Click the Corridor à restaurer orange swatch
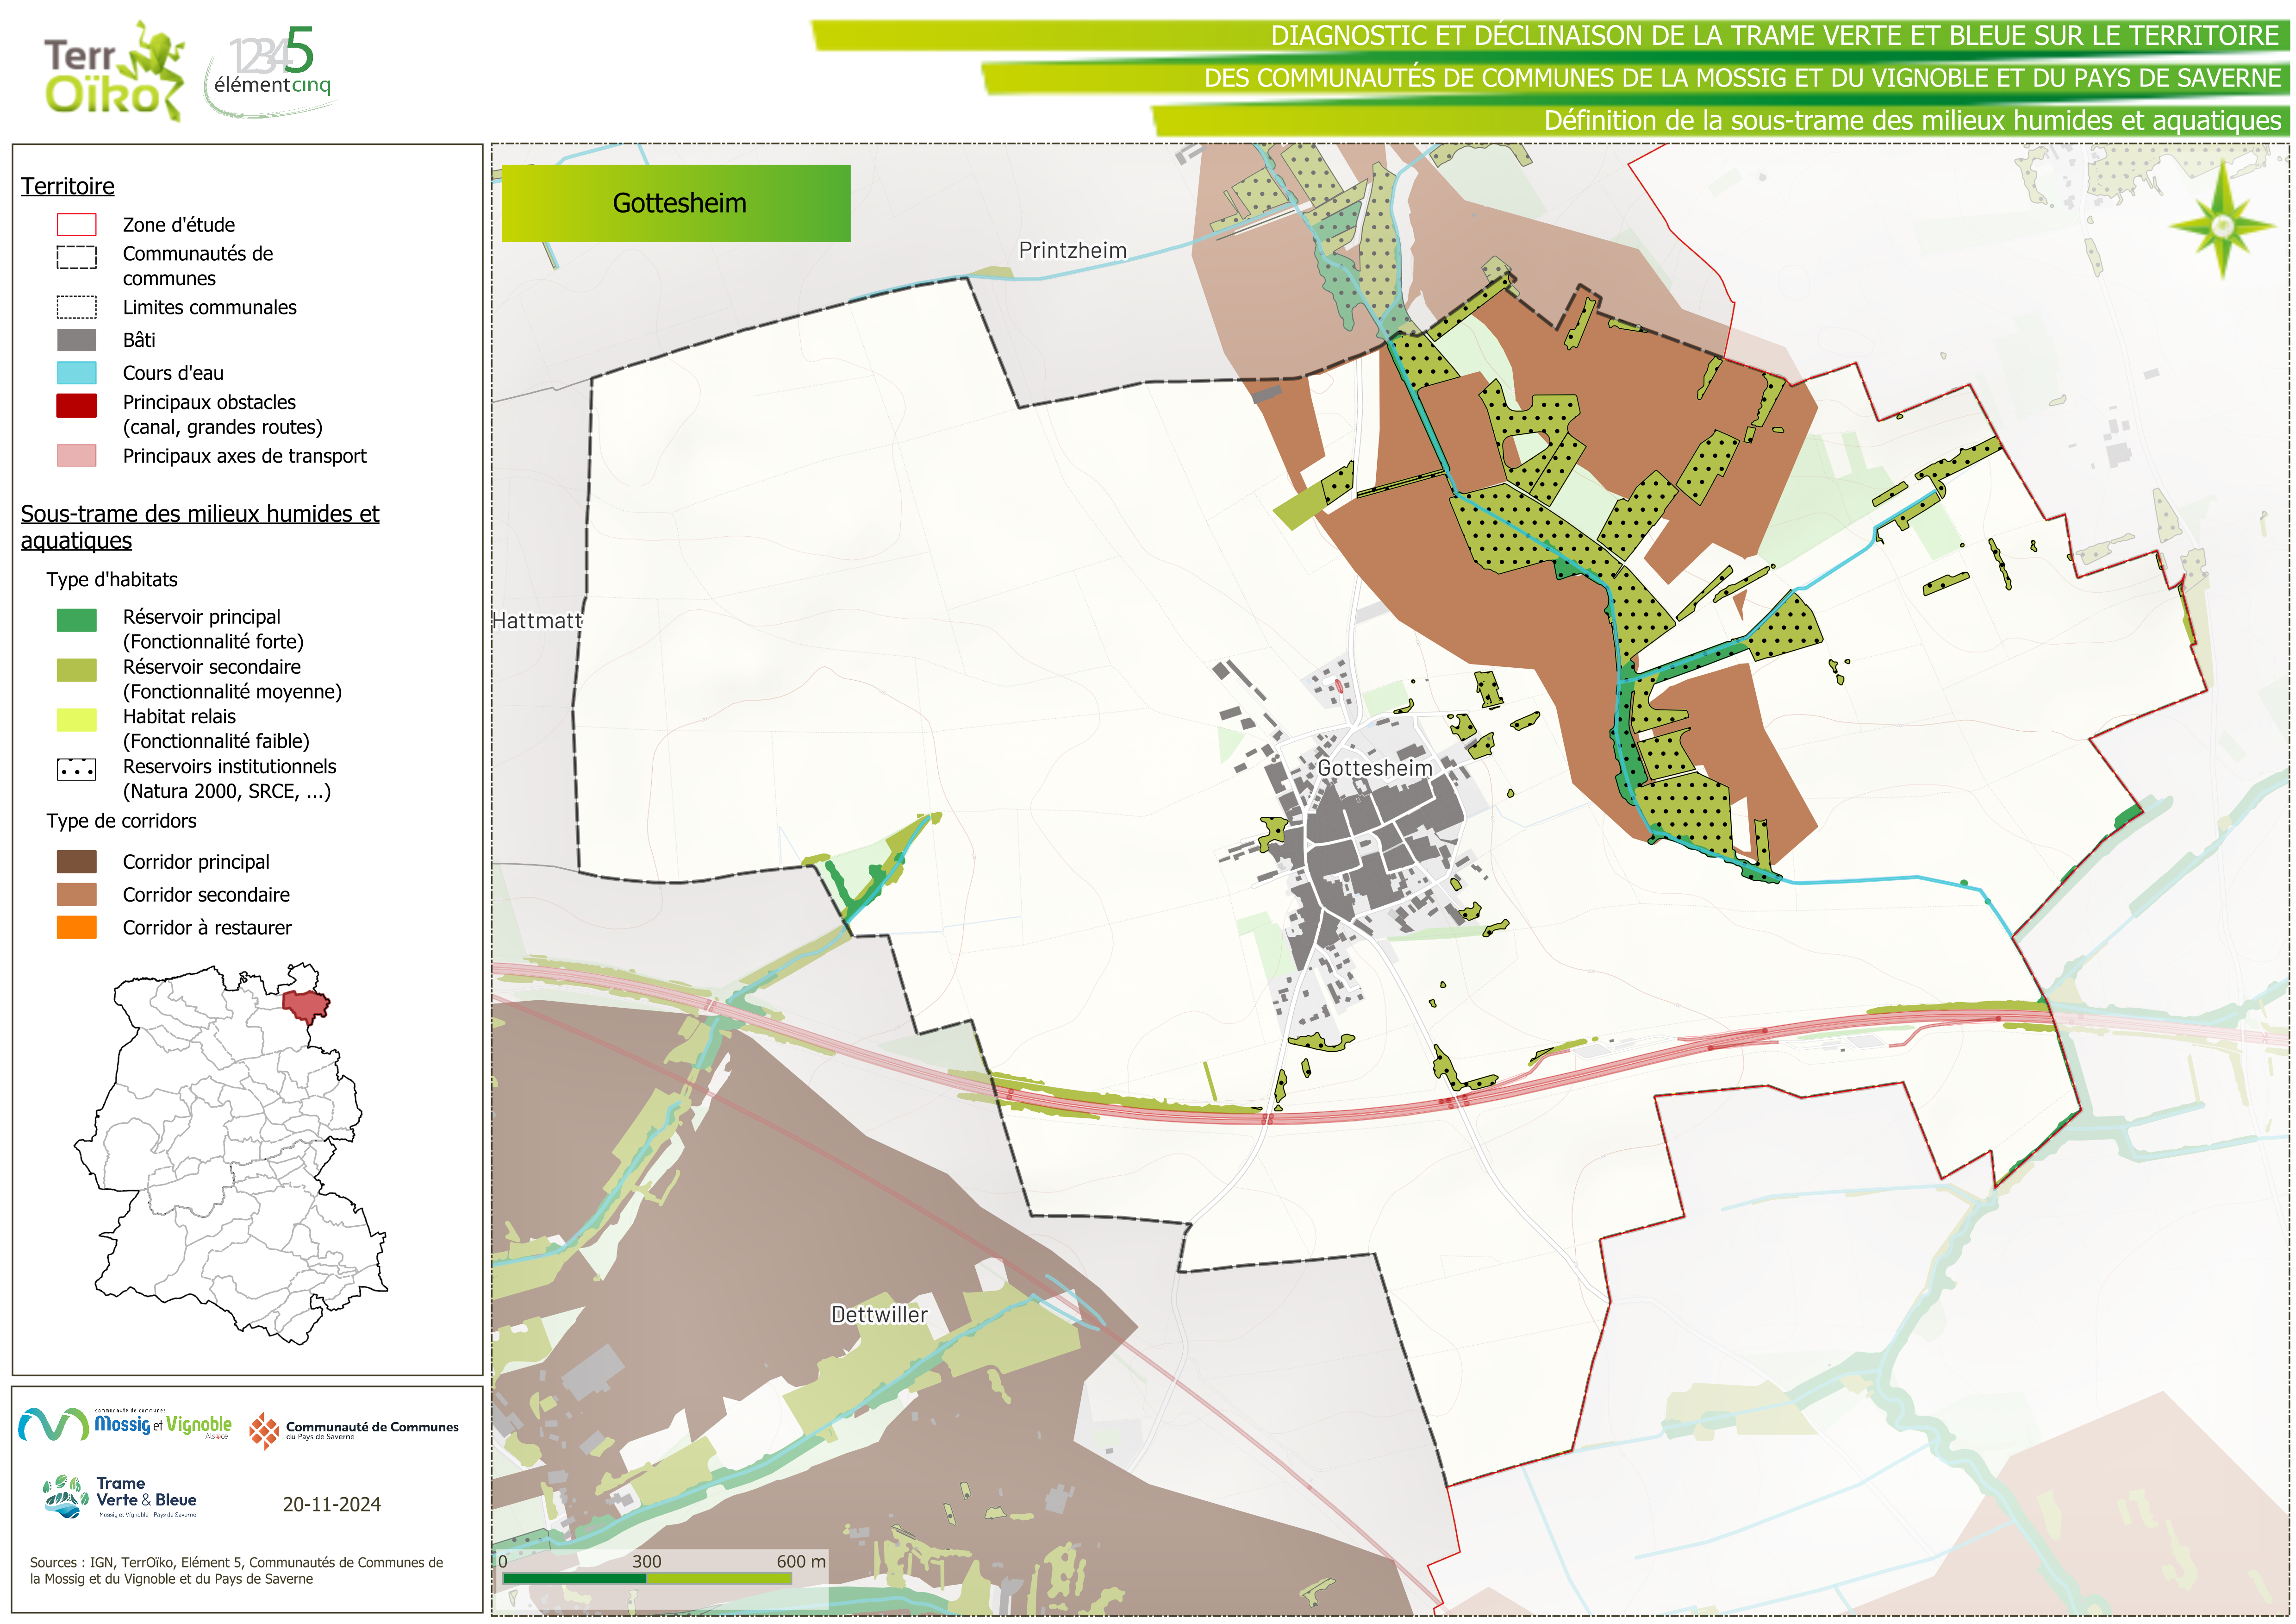This screenshot has height=1624, width=2296. pyautogui.click(x=77, y=928)
